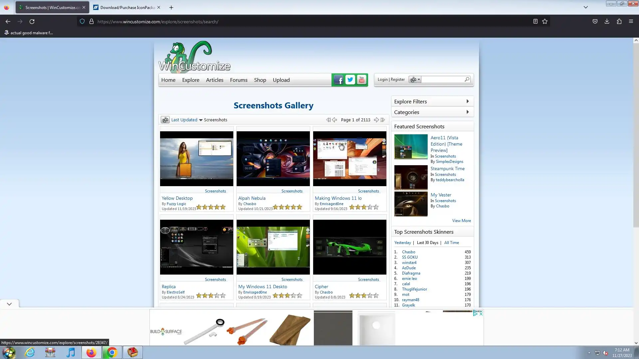The width and height of the screenshot is (639, 359).
Task: Open the YouTube channel icon
Action: (361, 80)
